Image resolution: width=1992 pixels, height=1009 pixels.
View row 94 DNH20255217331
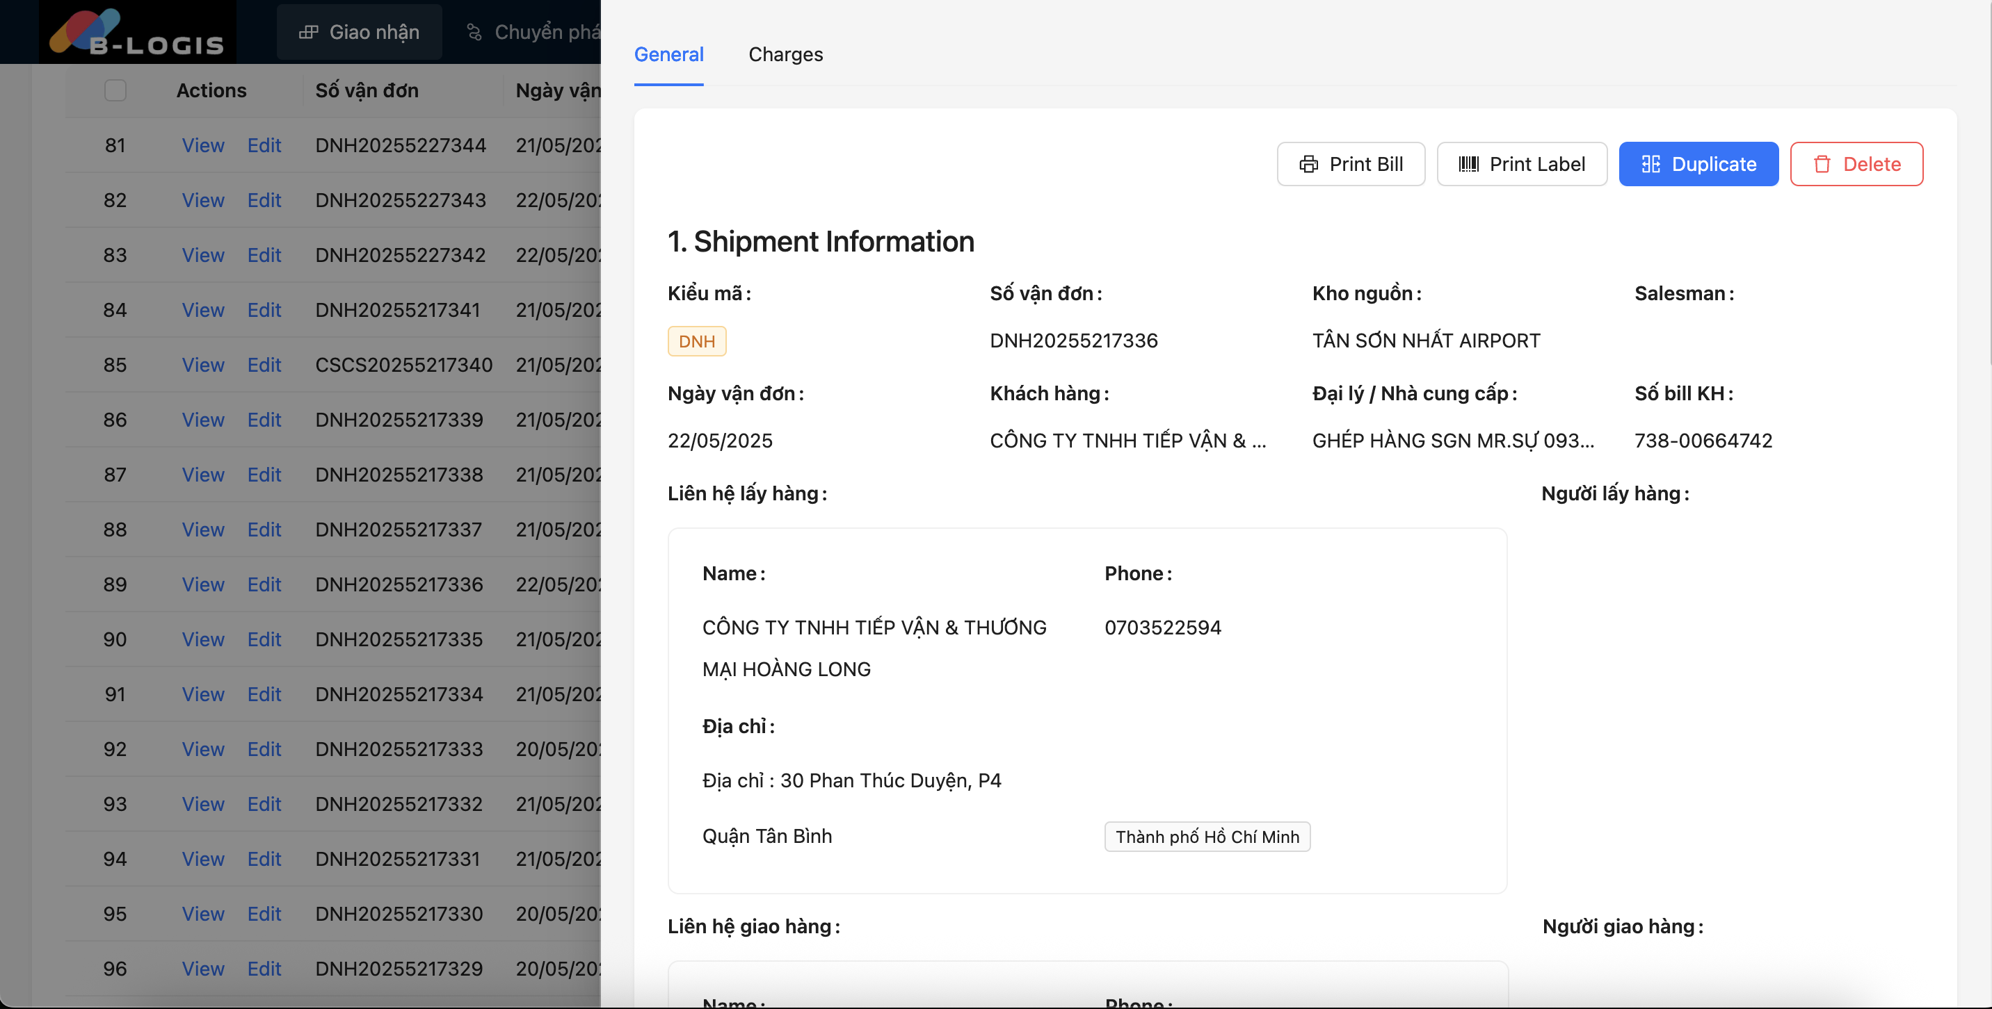202,858
